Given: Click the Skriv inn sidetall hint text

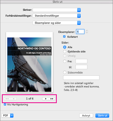Looking at the screenshot, I should tap(82, 87).
